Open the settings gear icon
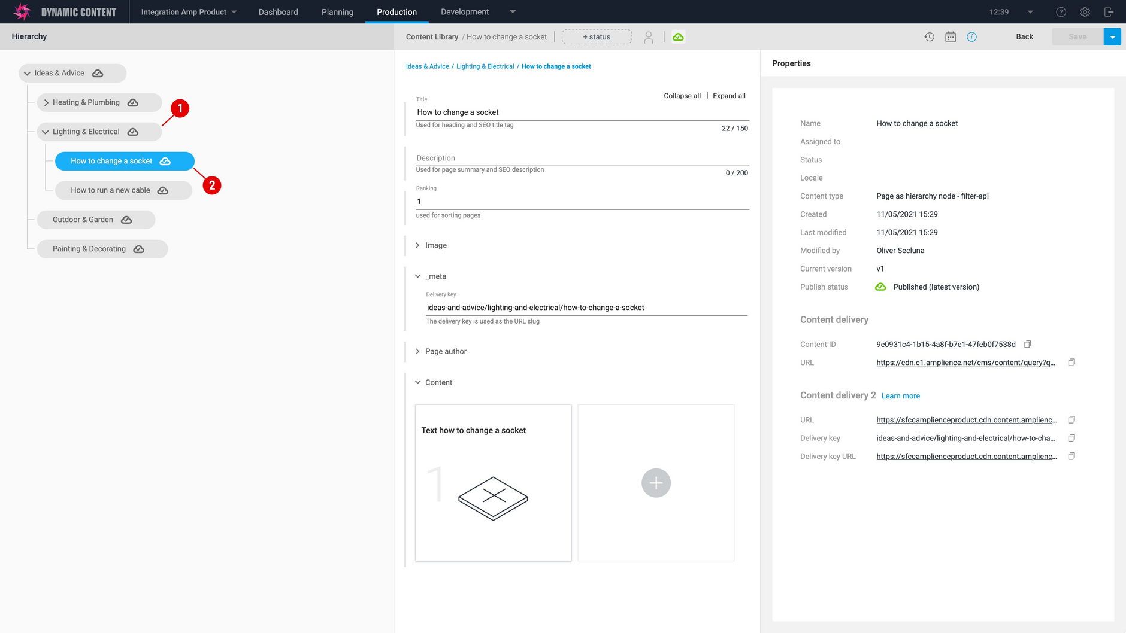The image size is (1126, 633). (1085, 11)
